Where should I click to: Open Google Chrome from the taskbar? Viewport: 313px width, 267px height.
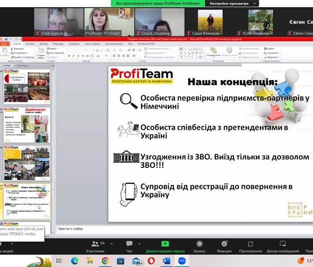(x=105, y=261)
